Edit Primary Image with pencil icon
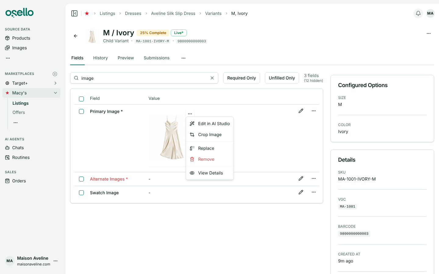The image size is (439, 274). click(x=301, y=111)
